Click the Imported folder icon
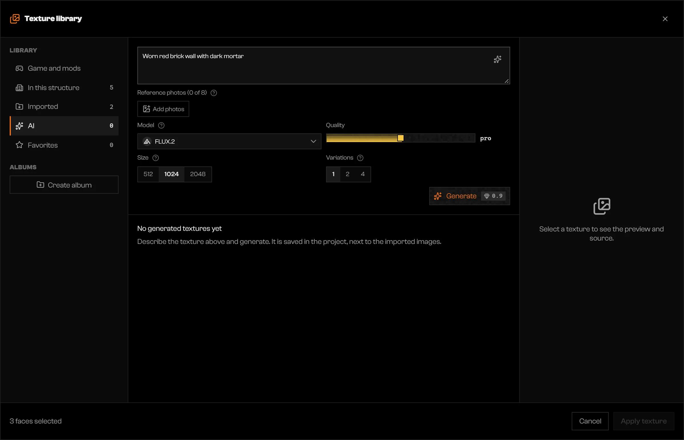 19,107
